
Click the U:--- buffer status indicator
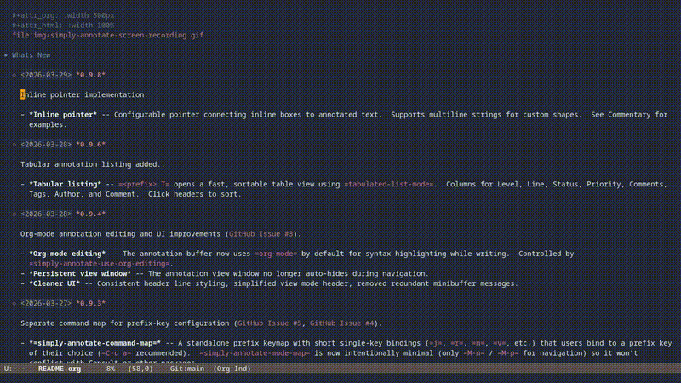(x=14, y=369)
